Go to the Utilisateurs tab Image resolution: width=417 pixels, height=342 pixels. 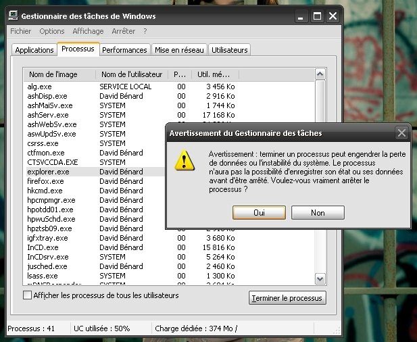pyautogui.click(x=230, y=50)
